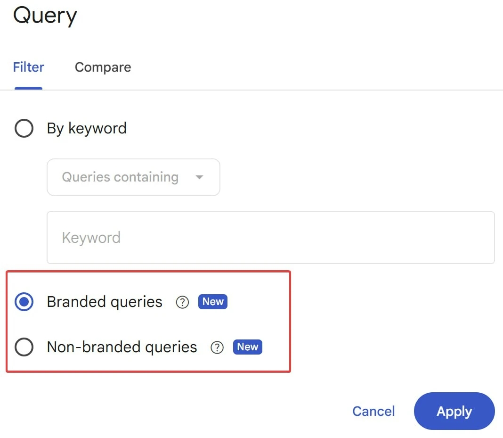Select the Branded queries radio button

24,302
